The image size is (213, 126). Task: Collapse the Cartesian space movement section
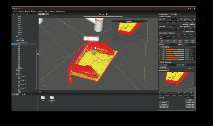tap(159, 17)
